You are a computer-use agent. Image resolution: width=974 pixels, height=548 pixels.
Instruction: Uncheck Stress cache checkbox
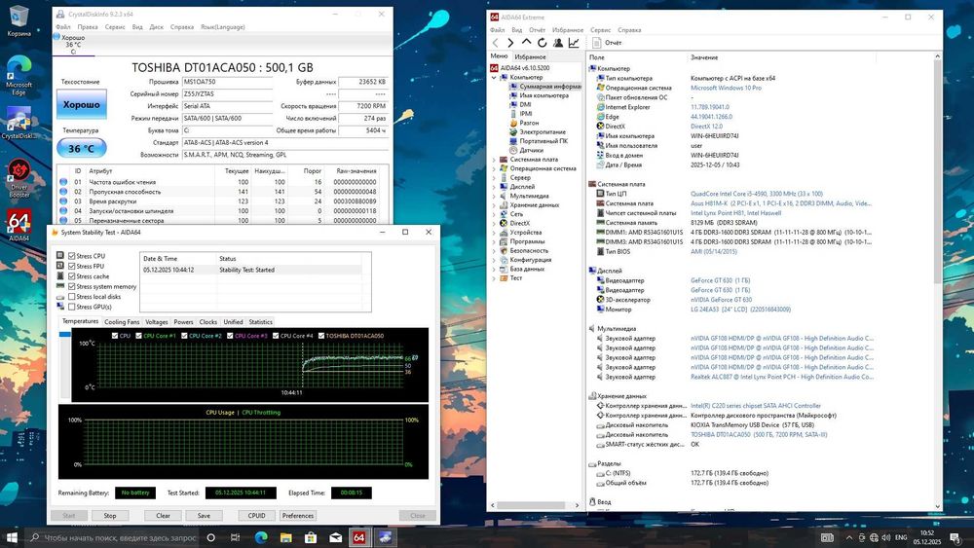[x=71, y=276]
